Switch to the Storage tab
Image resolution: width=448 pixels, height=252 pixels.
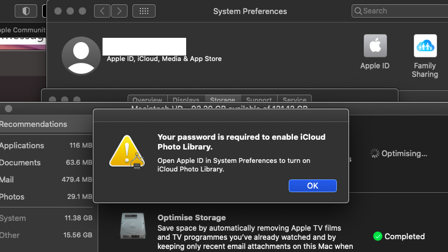pyautogui.click(x=222, y=100)
